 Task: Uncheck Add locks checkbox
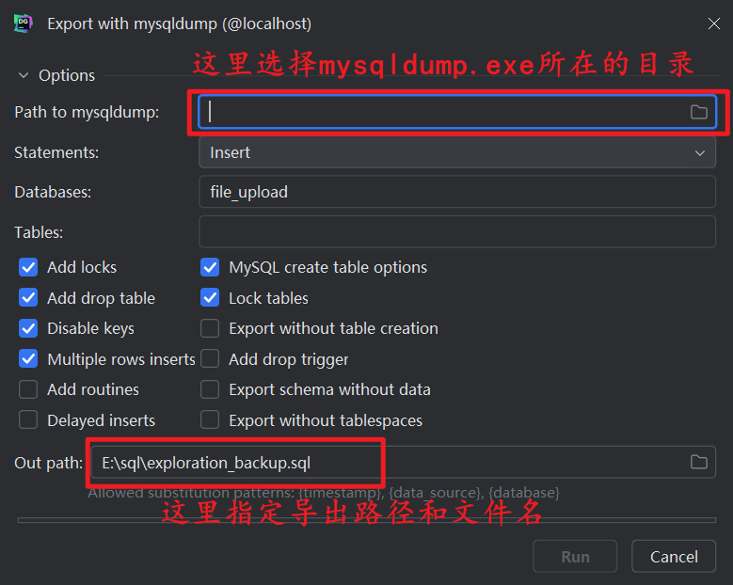(28, 267)
